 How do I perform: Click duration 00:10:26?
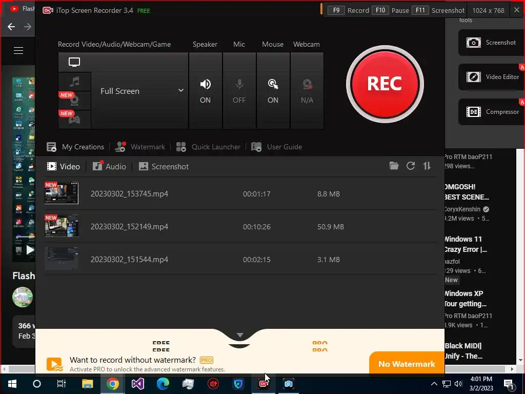click(x=256, y=227)
